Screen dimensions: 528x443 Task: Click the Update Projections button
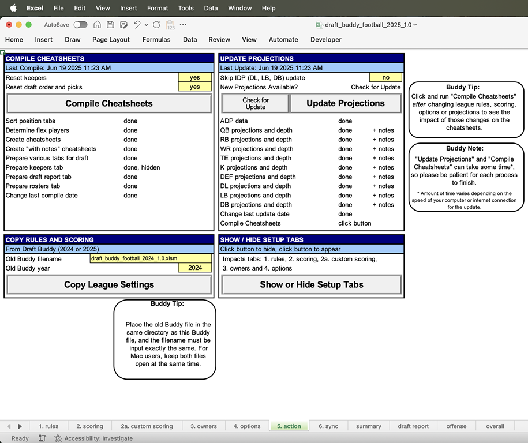click(346, 103)
